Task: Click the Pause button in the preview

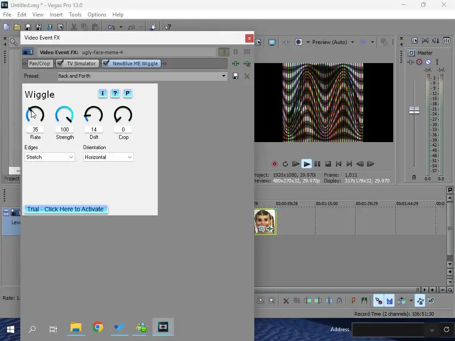Action: 317,164
